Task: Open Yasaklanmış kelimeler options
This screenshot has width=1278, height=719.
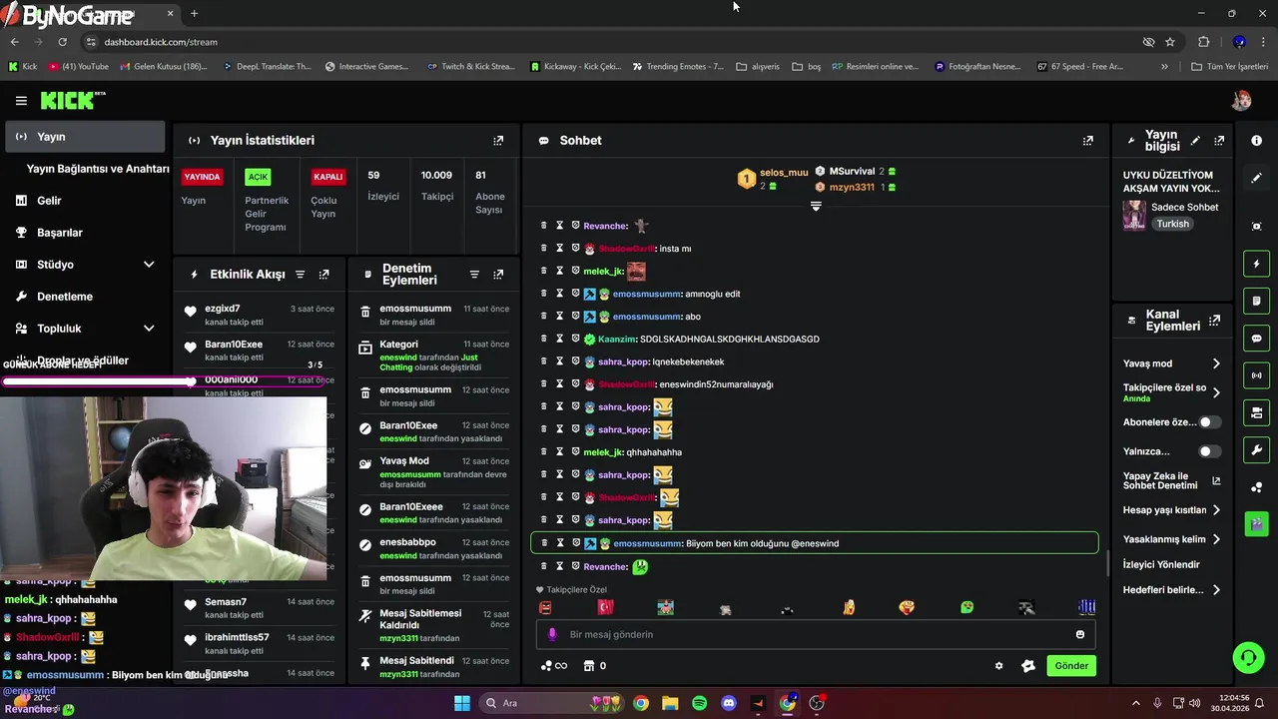Action: coord(1172,539)
